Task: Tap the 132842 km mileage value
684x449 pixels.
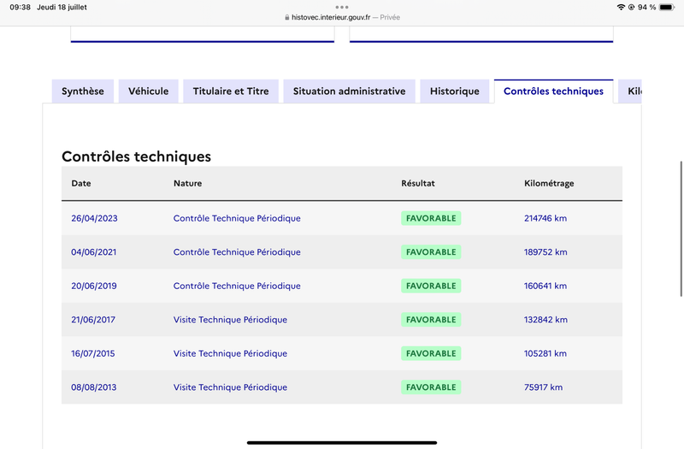Action: point(545,319)
